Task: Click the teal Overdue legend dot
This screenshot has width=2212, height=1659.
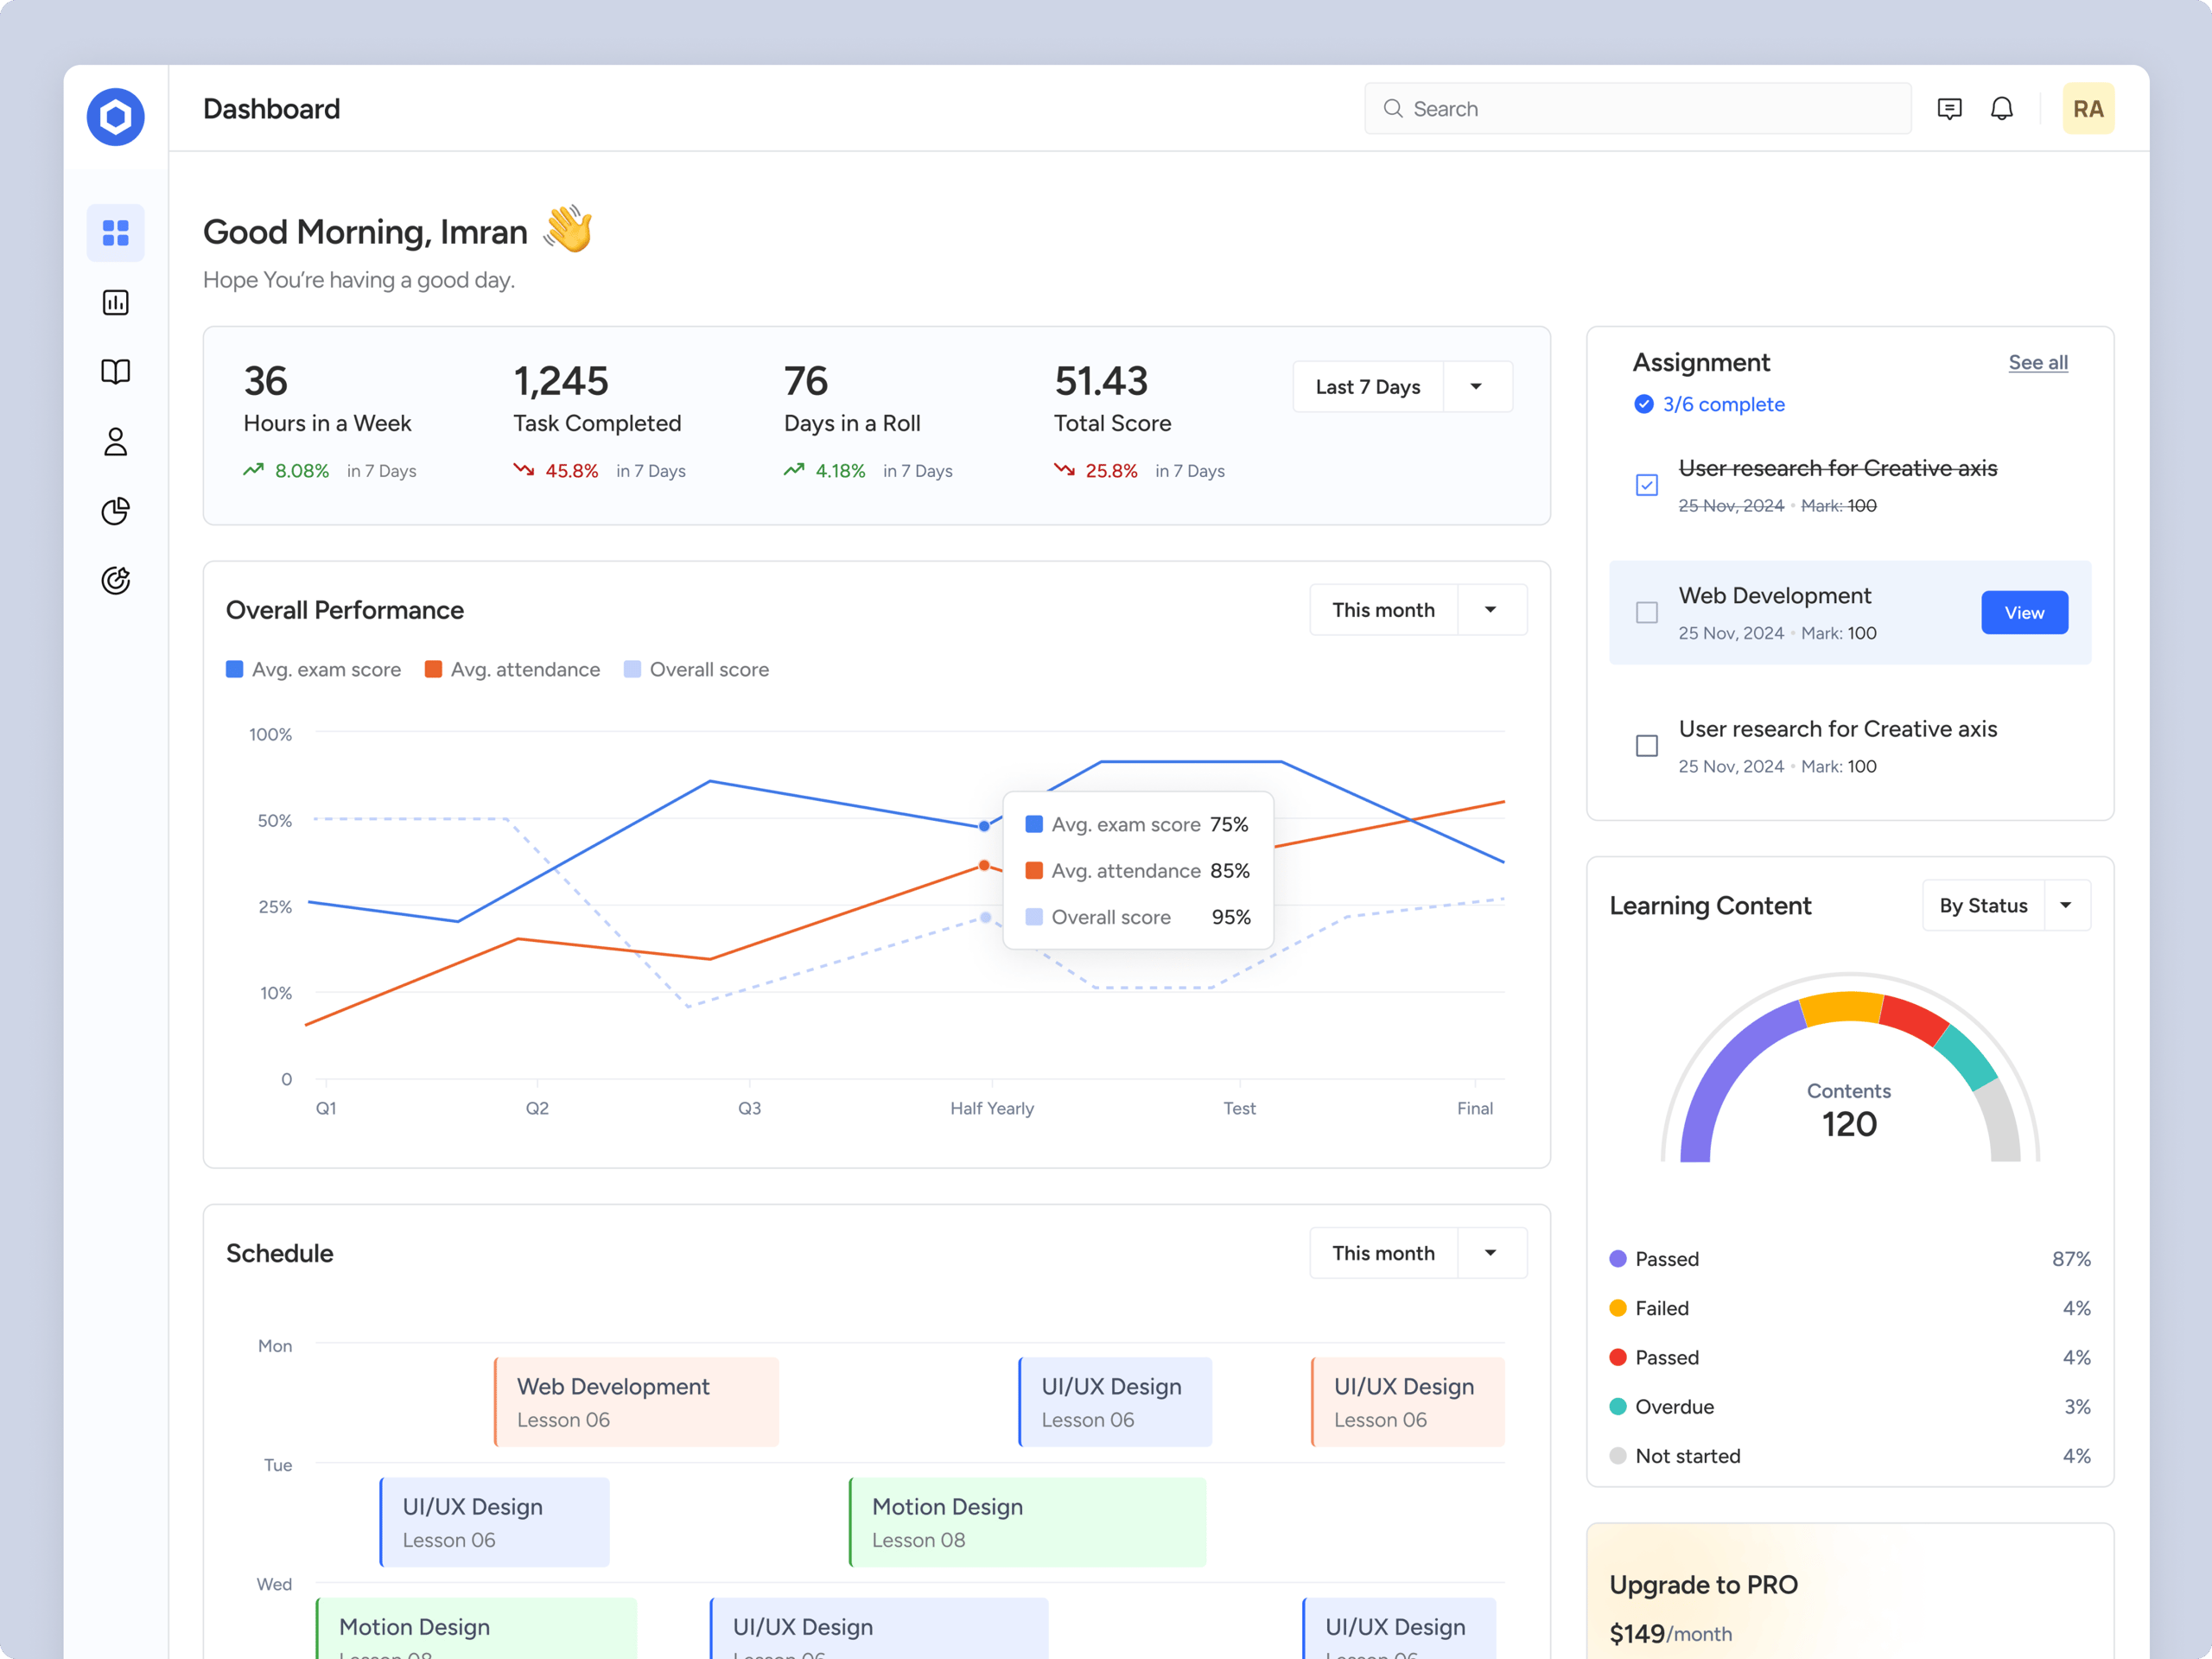Action: [1618, 1406]
